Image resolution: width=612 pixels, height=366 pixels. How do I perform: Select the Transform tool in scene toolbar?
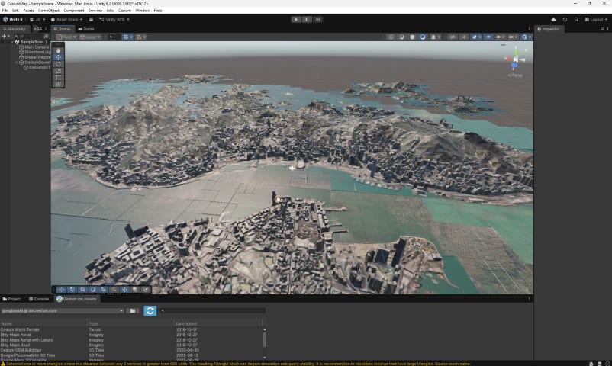tap(58, 84)
